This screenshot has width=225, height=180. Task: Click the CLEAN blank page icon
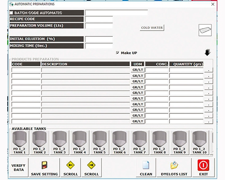tap(146, 165)
